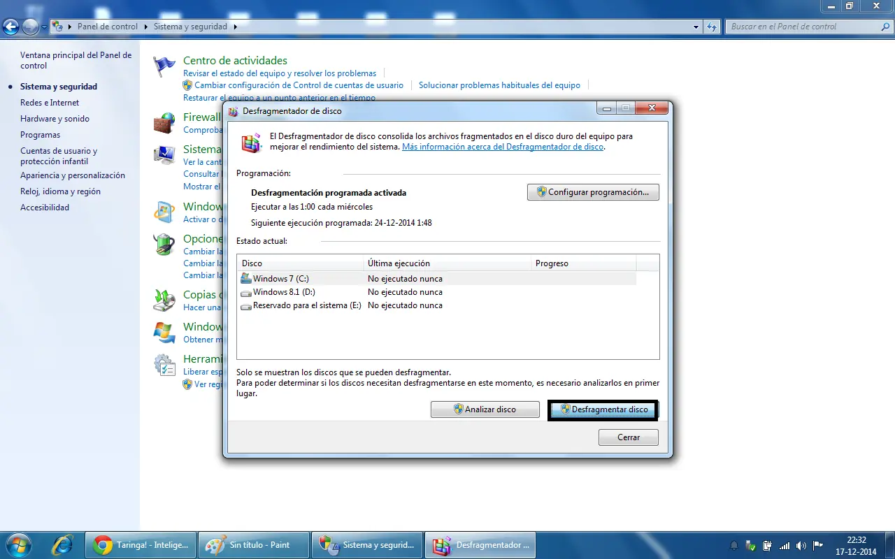Click the Windows 7 (C:) drive icon
895x559 pixels.
pos(245,278)
